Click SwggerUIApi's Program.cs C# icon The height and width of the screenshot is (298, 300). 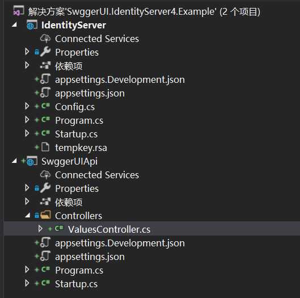(45, 270)
